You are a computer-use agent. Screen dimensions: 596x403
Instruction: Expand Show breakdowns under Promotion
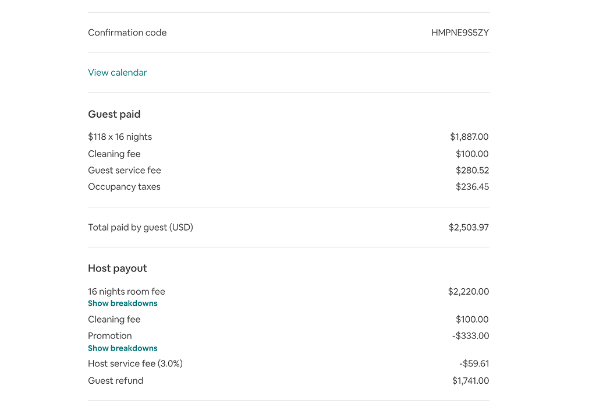coord(122,348)
